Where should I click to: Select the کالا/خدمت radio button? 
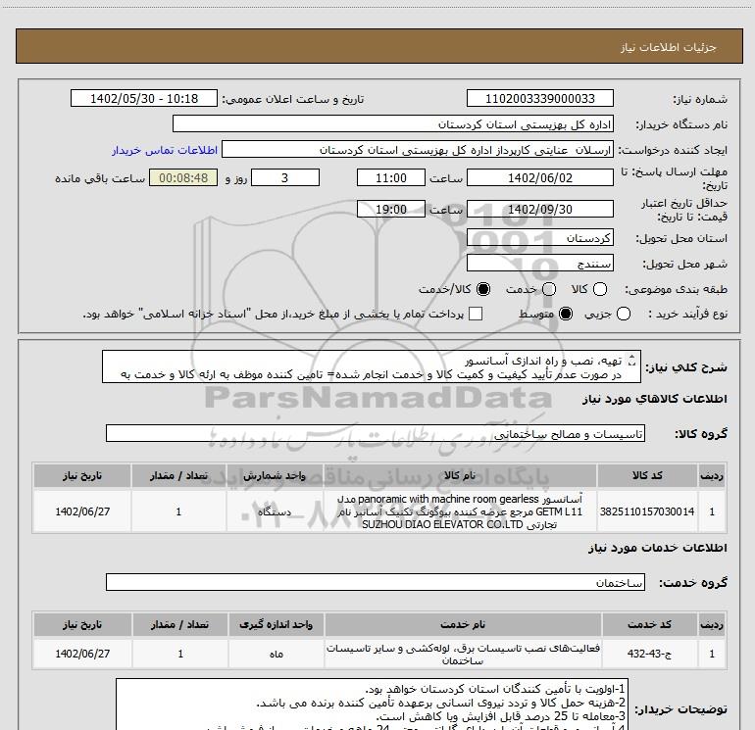coord(483,289)
